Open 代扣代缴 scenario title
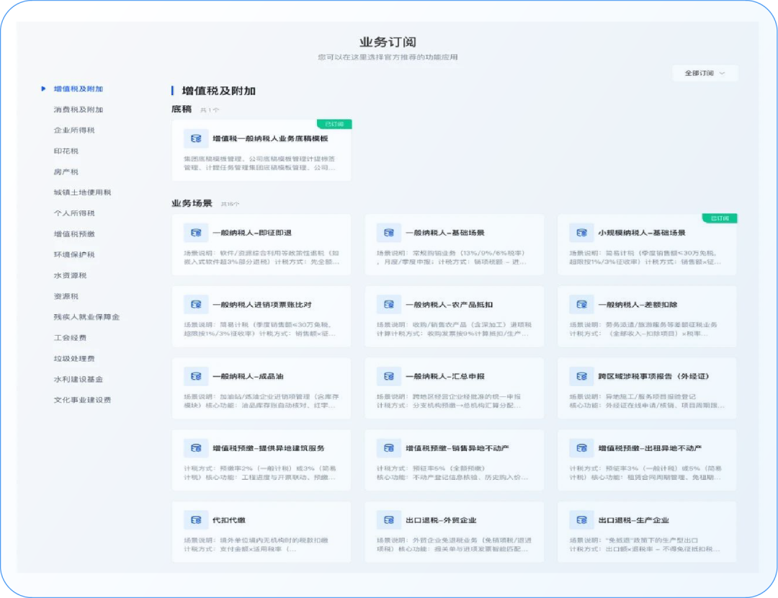The height and width of the screenshot is (598, 778). tap(229, 520)
